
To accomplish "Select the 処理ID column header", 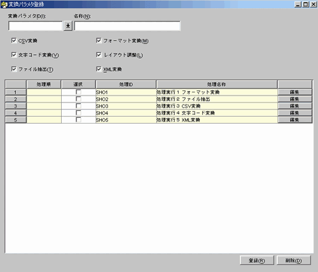I will [126, 84].
